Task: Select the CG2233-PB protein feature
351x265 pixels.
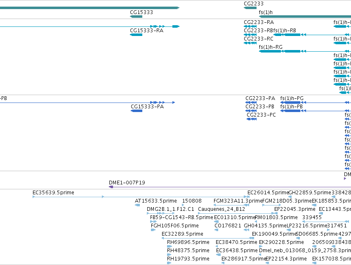Action: [251, 111]
